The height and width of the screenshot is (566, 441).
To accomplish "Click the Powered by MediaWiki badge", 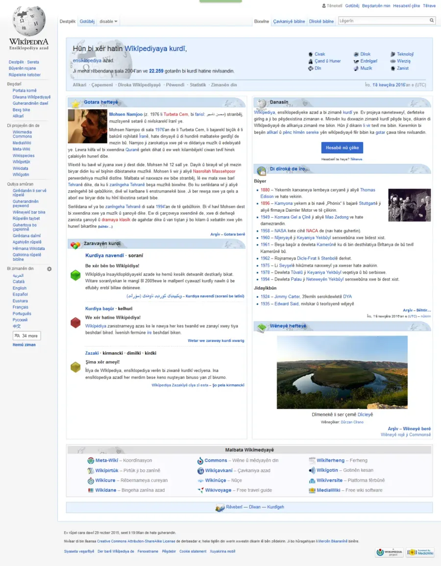I will coord(420,552).
